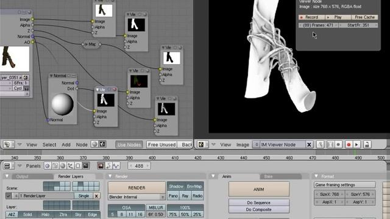The image size is (390, 219).
Task: Click the icon next to Cycl field
Action: [26, 89]
